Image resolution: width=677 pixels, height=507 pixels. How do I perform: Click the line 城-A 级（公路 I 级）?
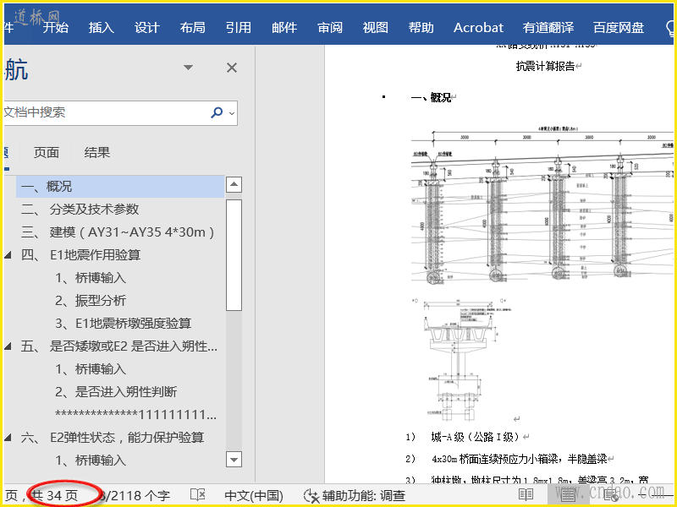click(x=476, y=437)
